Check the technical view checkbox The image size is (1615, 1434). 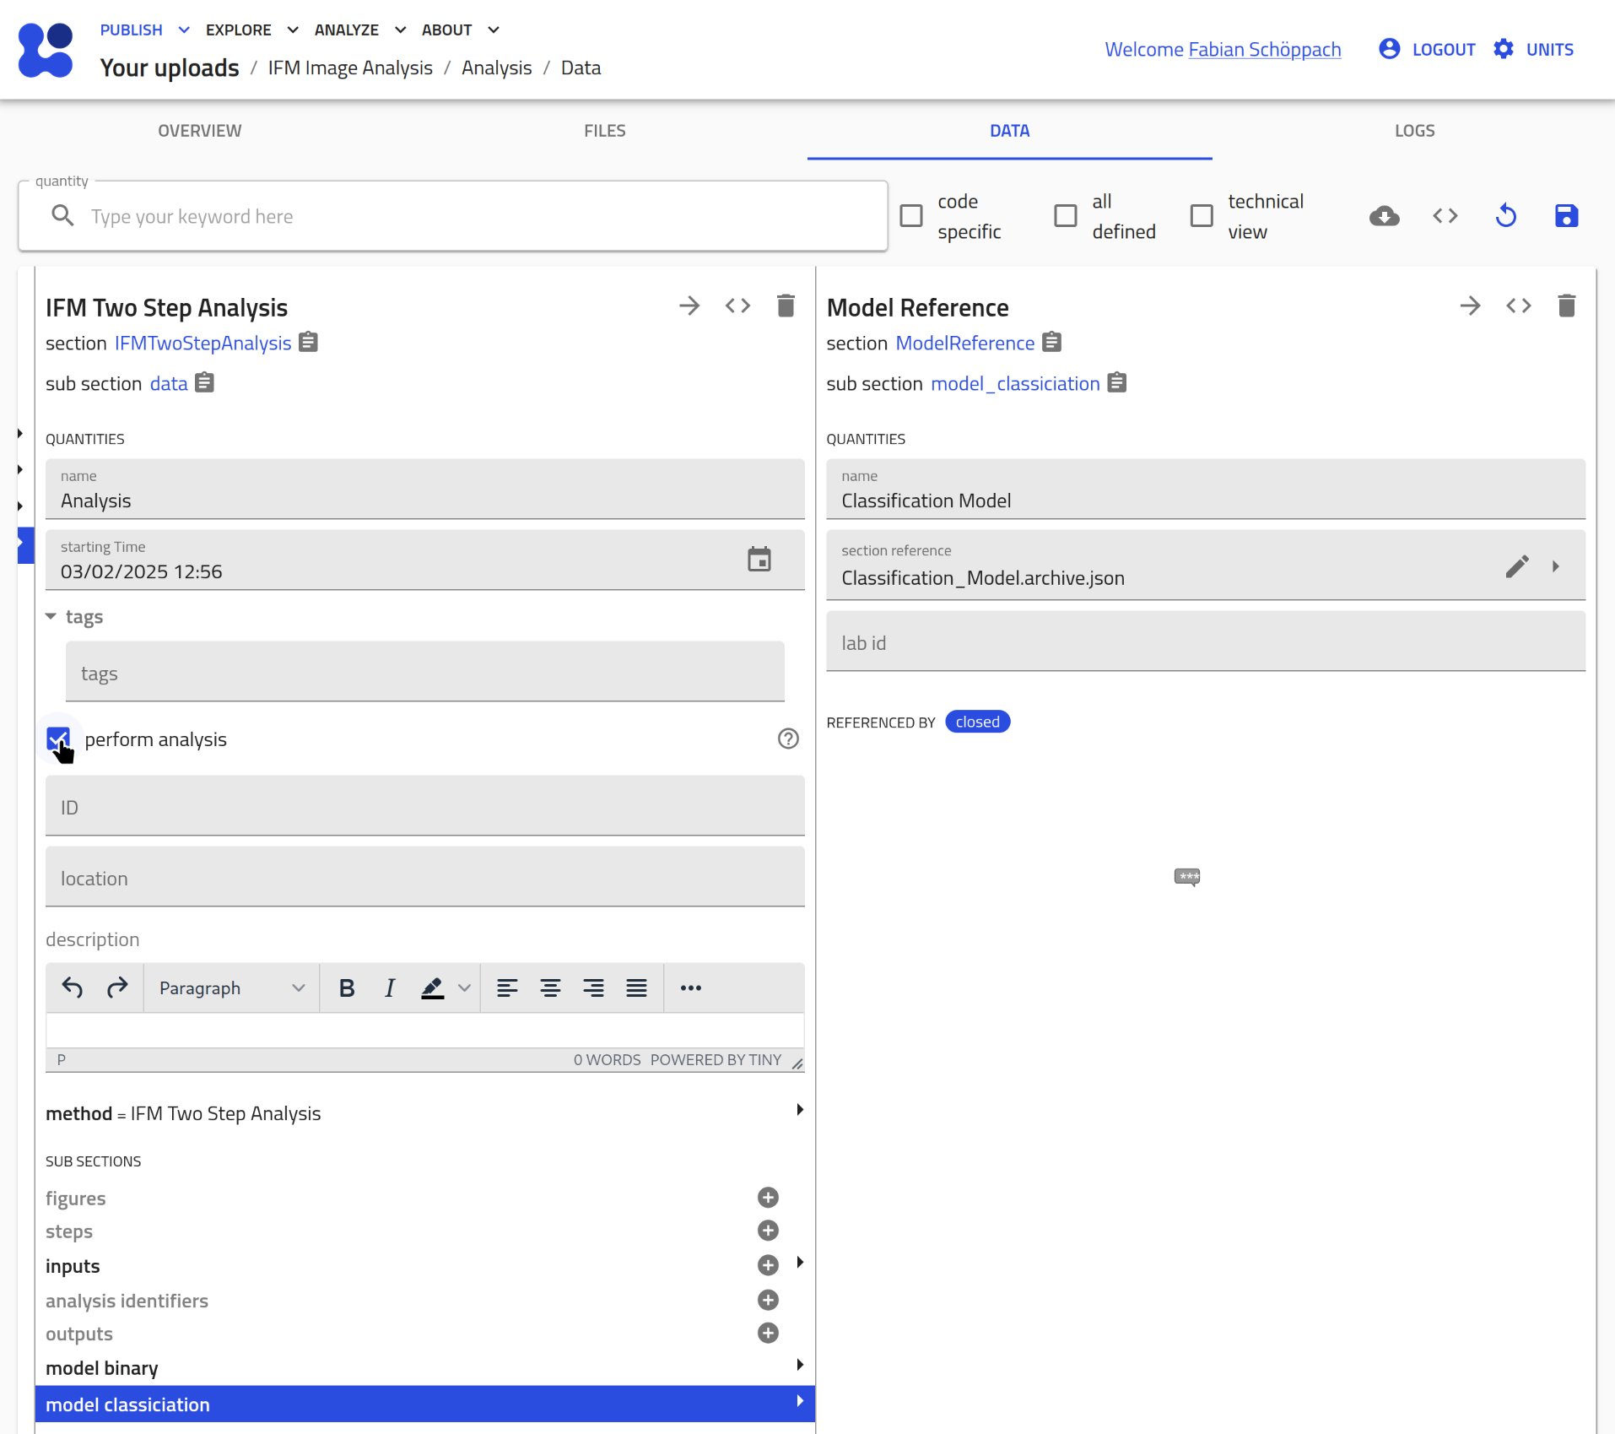coord(1202,216)
